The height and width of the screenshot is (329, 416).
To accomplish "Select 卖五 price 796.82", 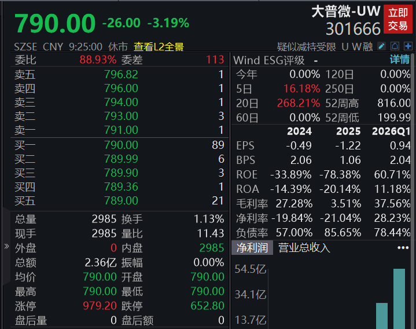I will (x=121, y=74).
